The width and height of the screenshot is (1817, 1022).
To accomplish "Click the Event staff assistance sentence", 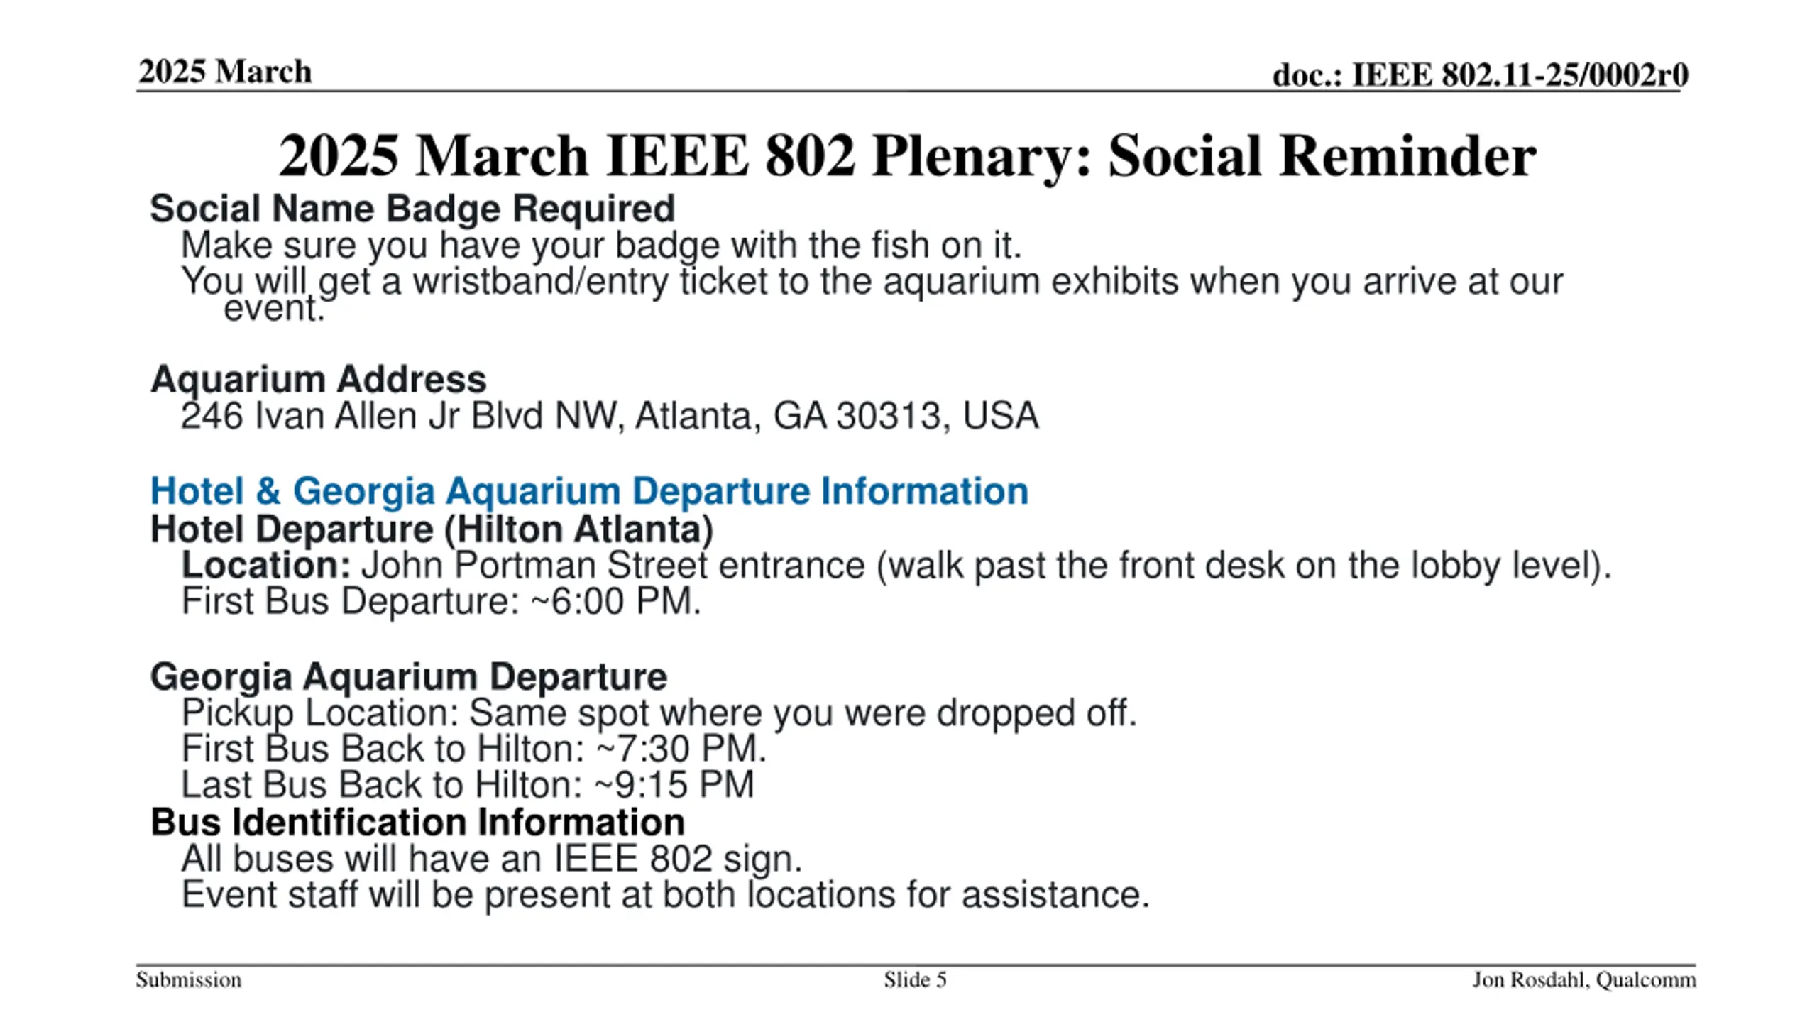I will [665, 895].
